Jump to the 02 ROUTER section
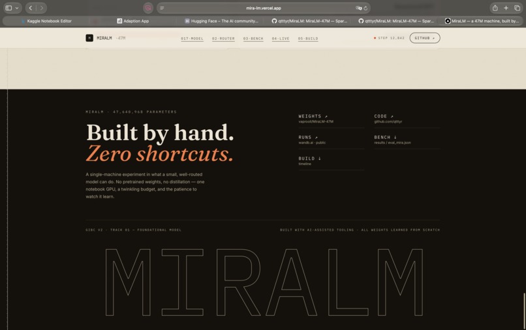The image size is (526, 330). pyautogui.click(x=223, y=38)
